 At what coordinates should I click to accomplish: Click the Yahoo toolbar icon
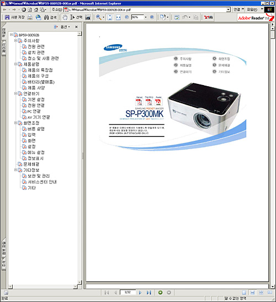(209, 17)
